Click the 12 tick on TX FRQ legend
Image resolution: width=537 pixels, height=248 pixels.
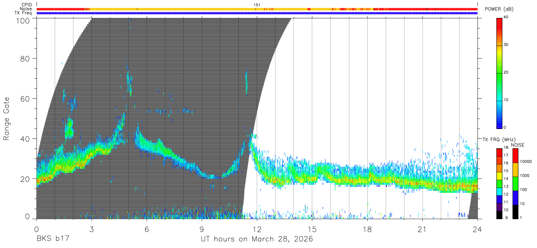pos(506,194)
